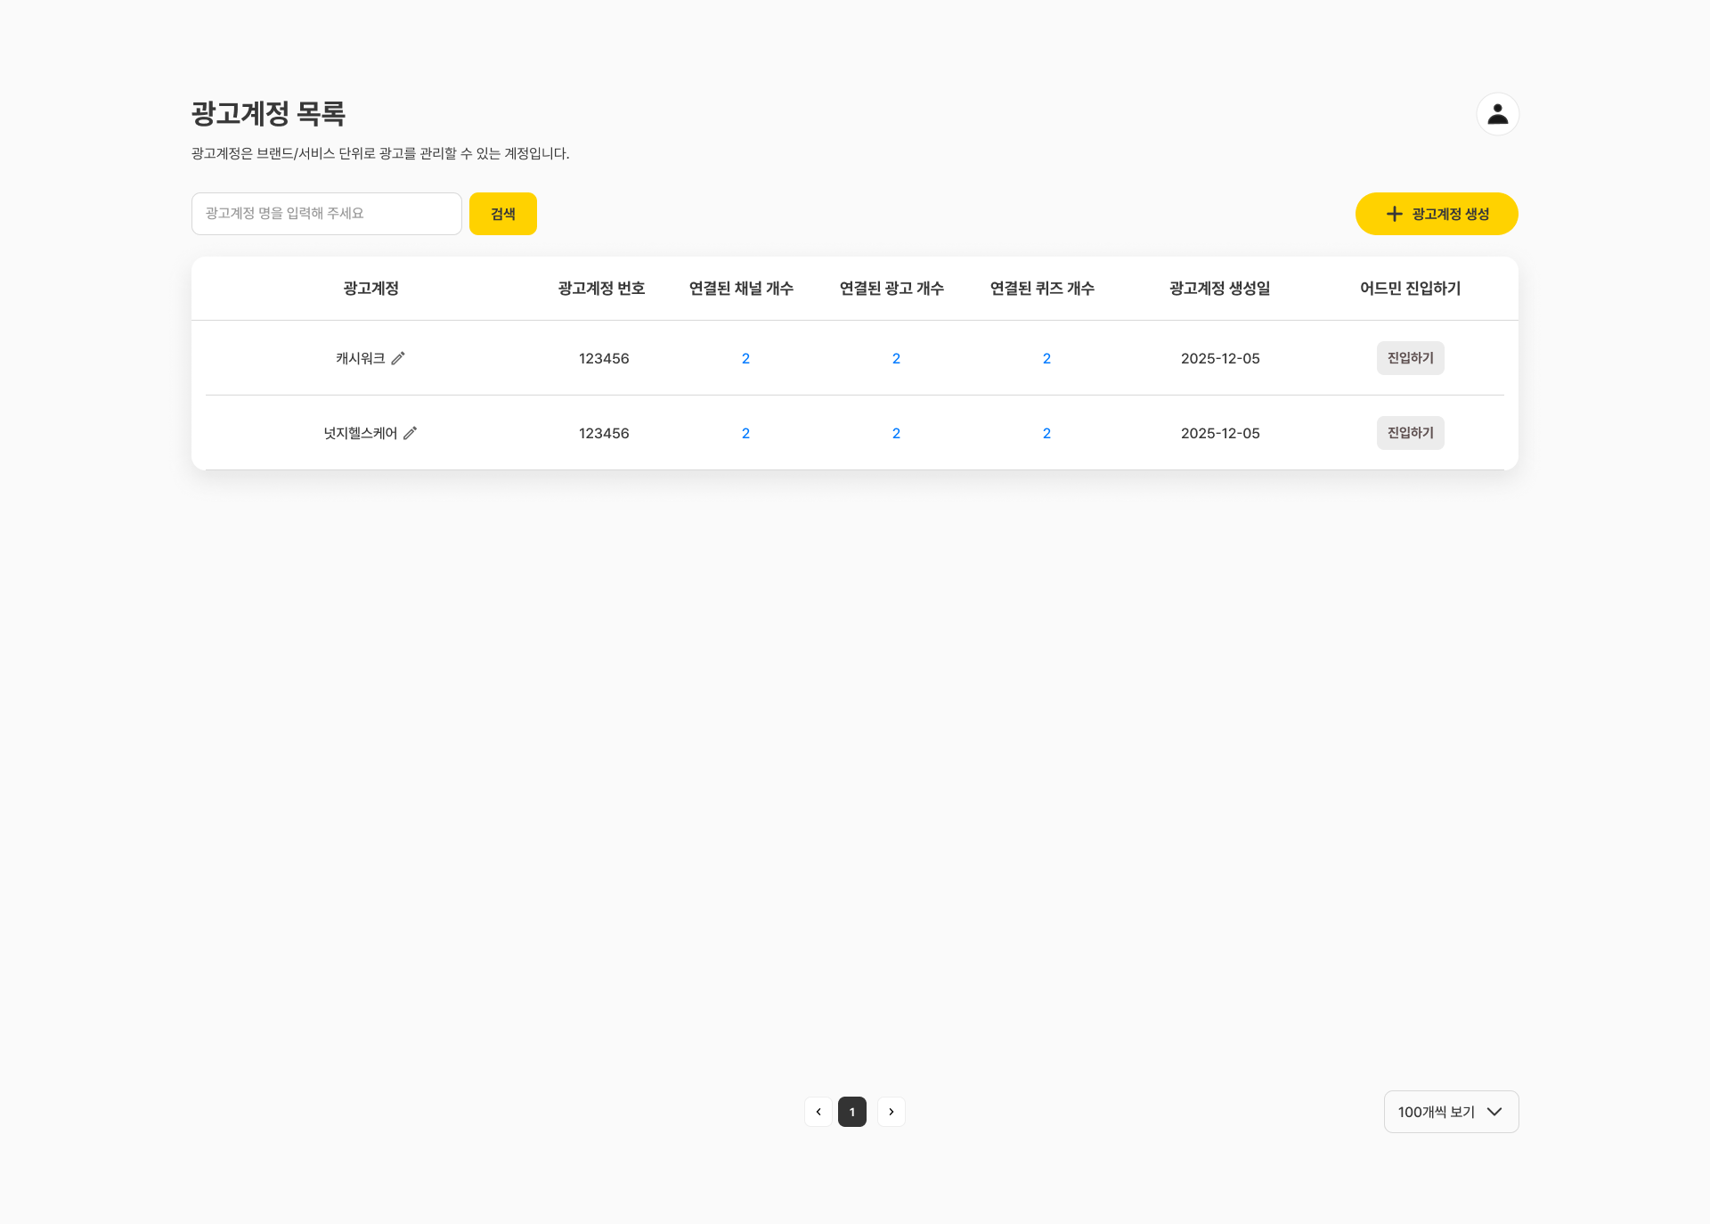Edit the 캐시워크 account name pencil icon
Viewport: 1710px width, 1224px height.
[398, 358]
